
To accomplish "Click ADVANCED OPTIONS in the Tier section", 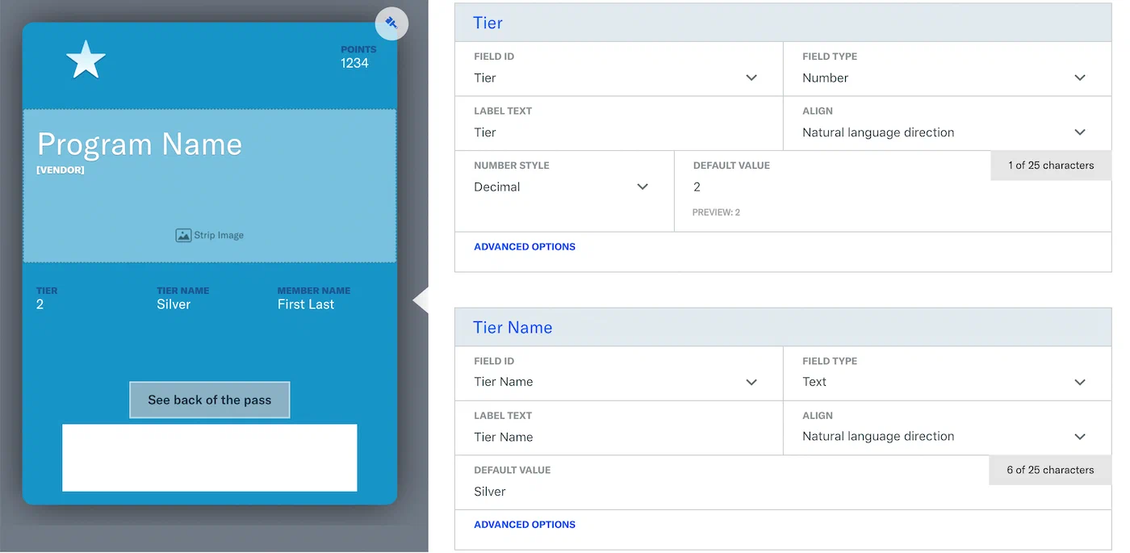I will (x=525, y=246).
